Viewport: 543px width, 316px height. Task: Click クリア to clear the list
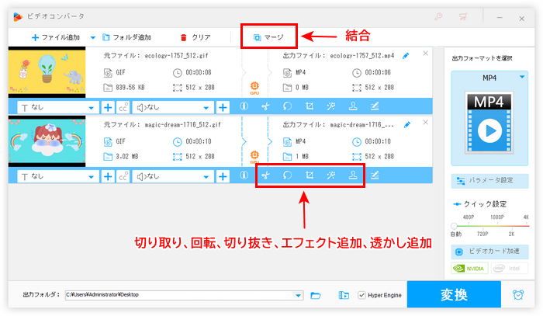pos(195,37)
